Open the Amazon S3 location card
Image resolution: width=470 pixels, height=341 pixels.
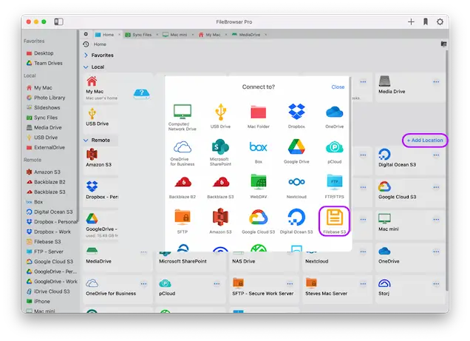[x=101, y=159]
